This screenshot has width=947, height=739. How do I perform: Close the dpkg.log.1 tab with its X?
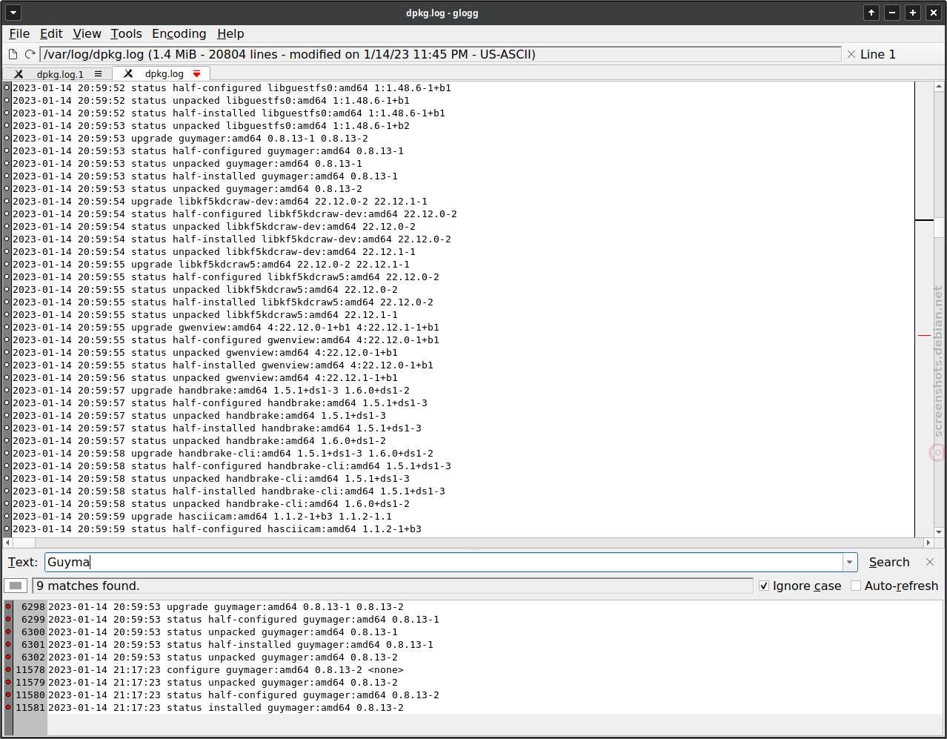[19, 74]
